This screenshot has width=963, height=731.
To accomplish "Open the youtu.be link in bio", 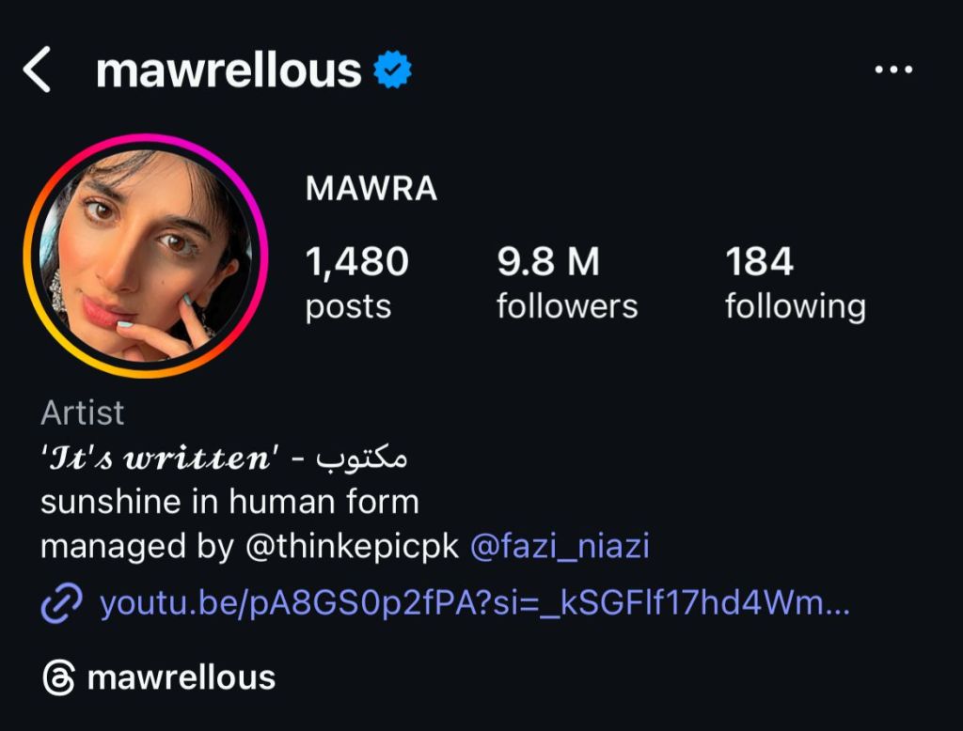I will [475, 602].
